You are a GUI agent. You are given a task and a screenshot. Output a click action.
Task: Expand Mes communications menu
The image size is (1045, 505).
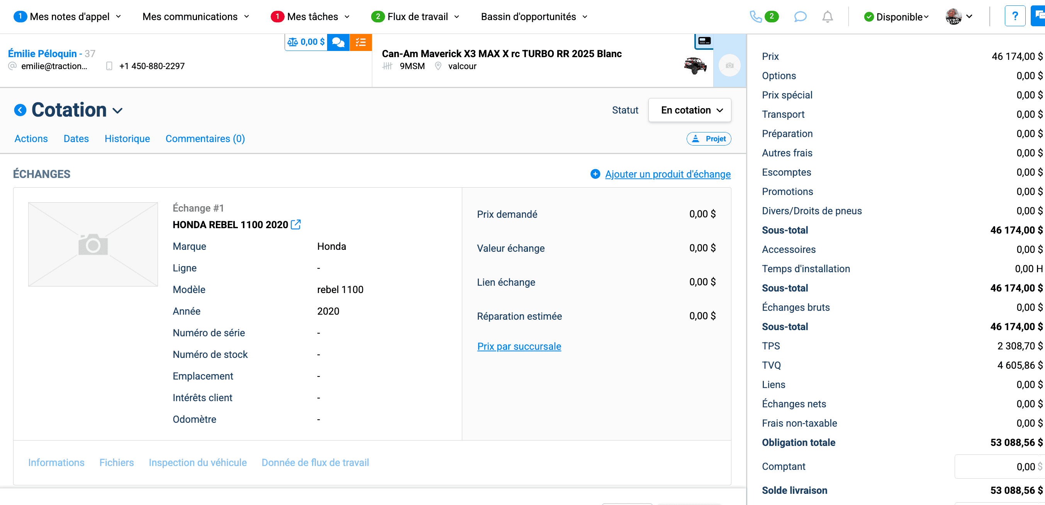(196, 17)
